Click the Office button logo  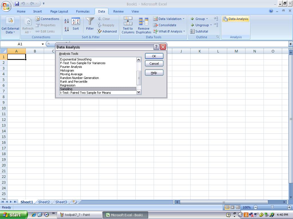6,6
